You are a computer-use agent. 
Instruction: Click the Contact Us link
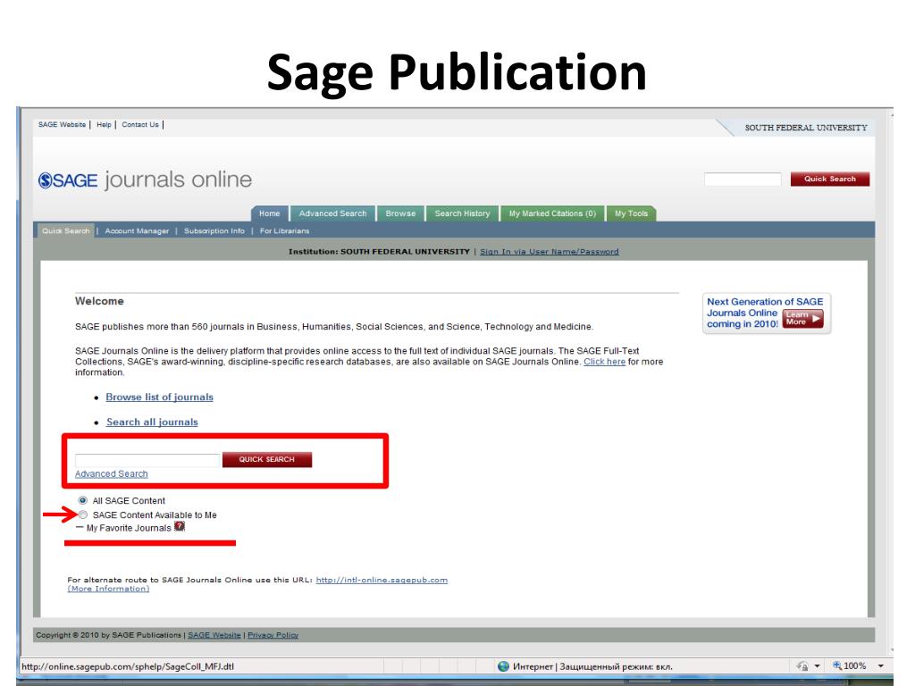click(140, 125)
